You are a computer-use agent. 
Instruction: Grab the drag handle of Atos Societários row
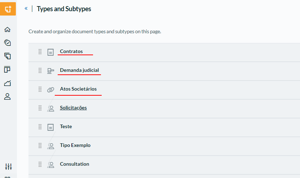tap(40, 89)
